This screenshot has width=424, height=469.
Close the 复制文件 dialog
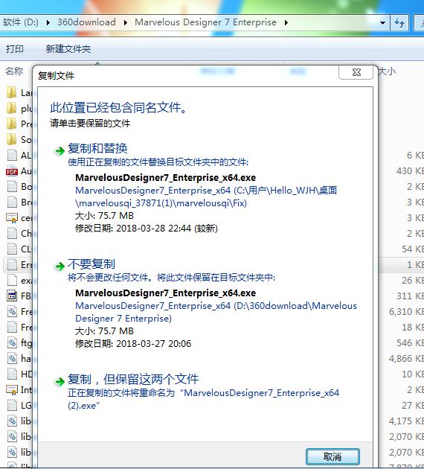pyautogui.click(x=356, y=72)
